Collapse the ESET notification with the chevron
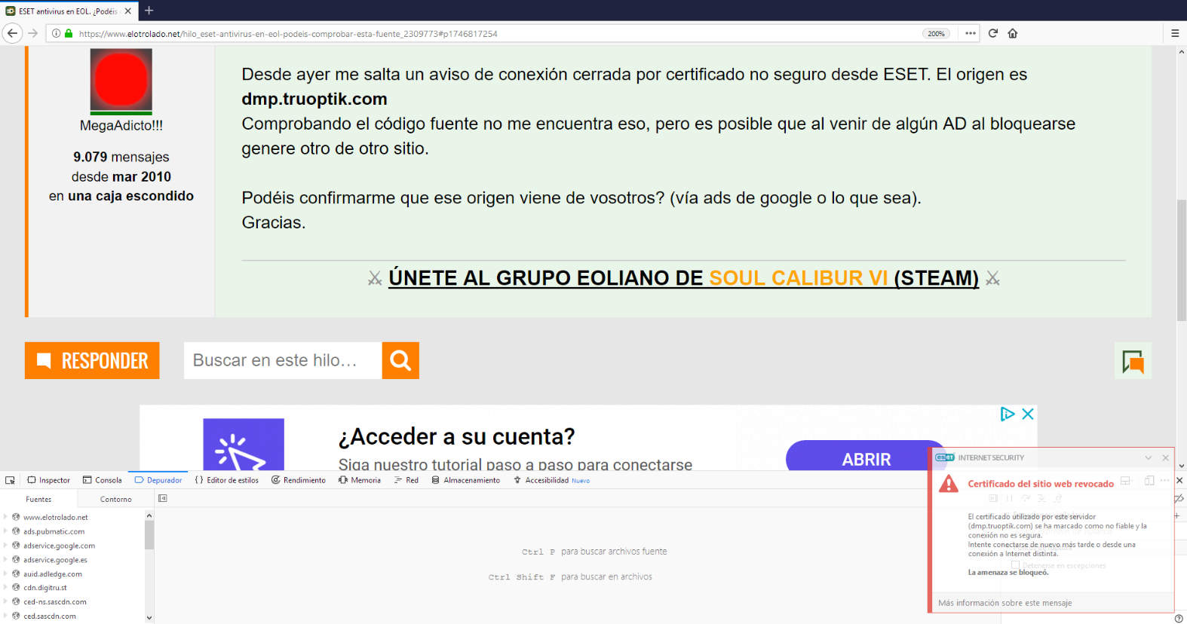 (x=1148, y=457)
